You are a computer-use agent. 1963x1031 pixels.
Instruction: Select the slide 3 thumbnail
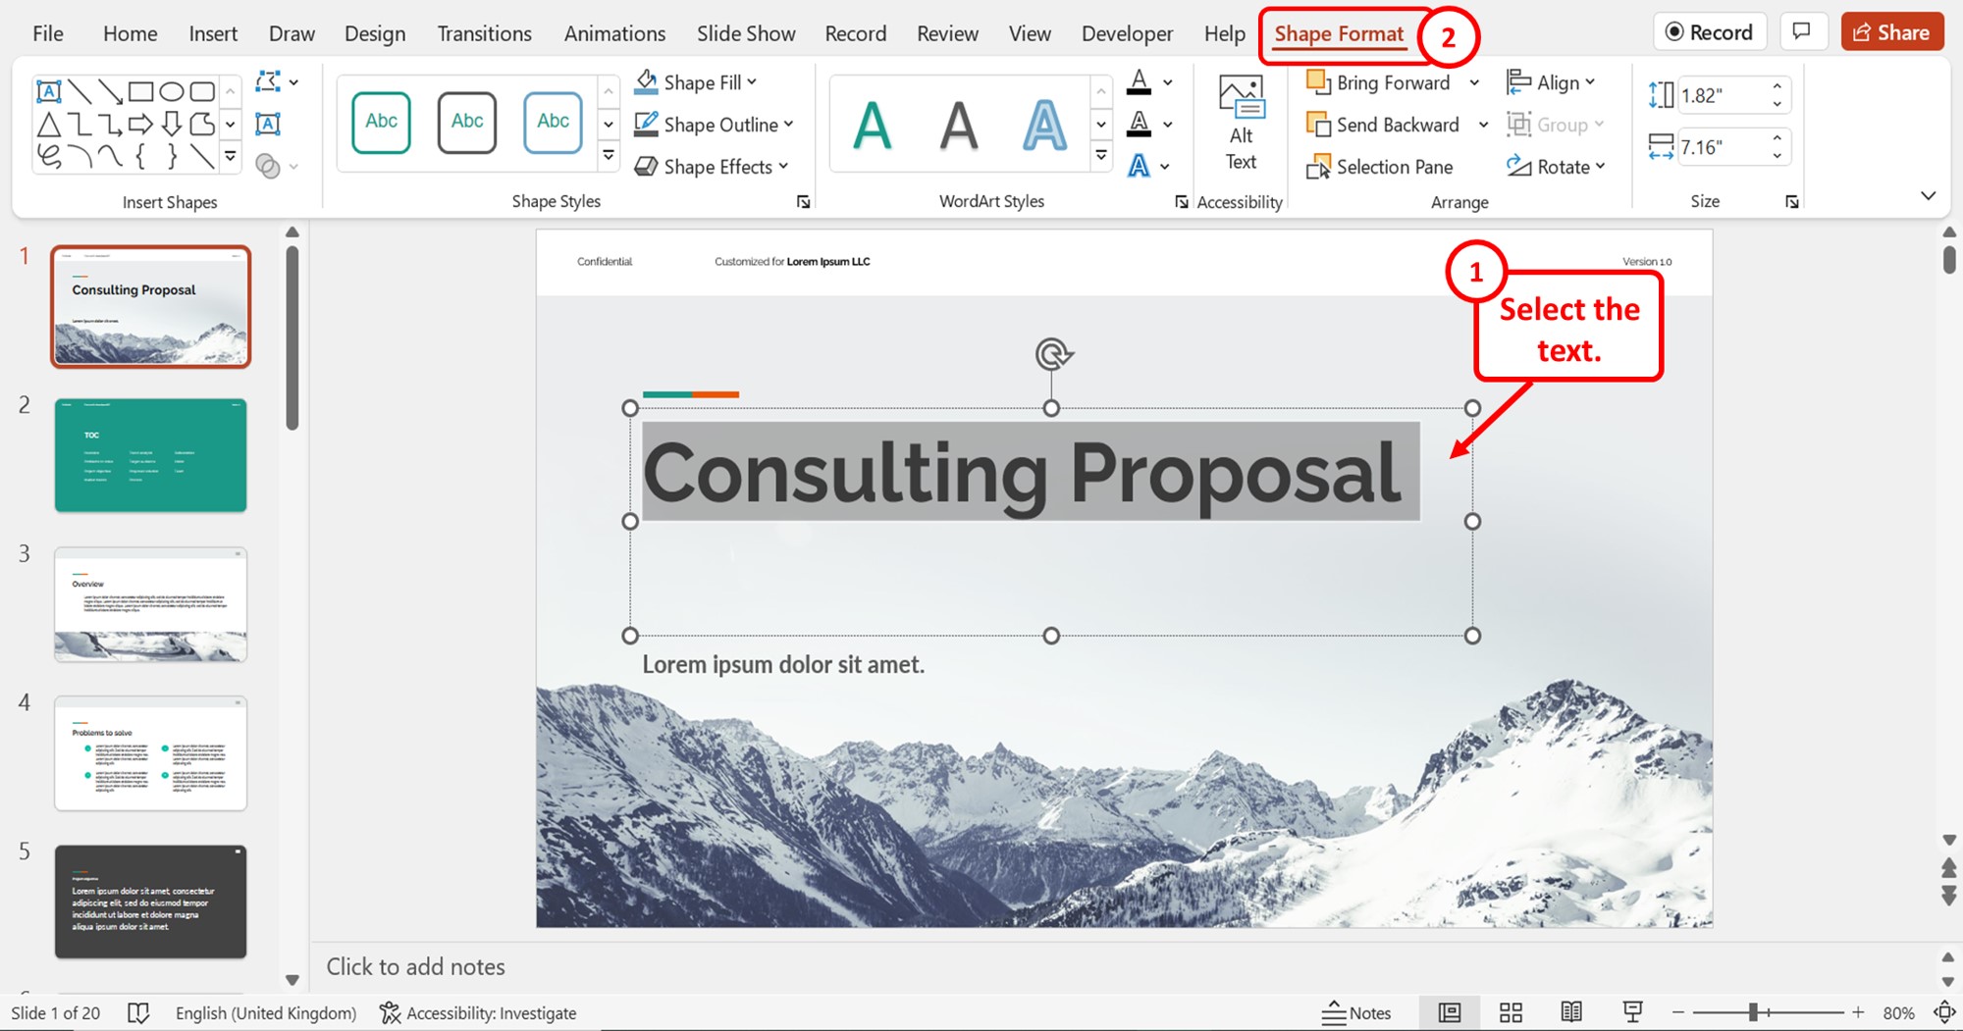tap(150, 605)
